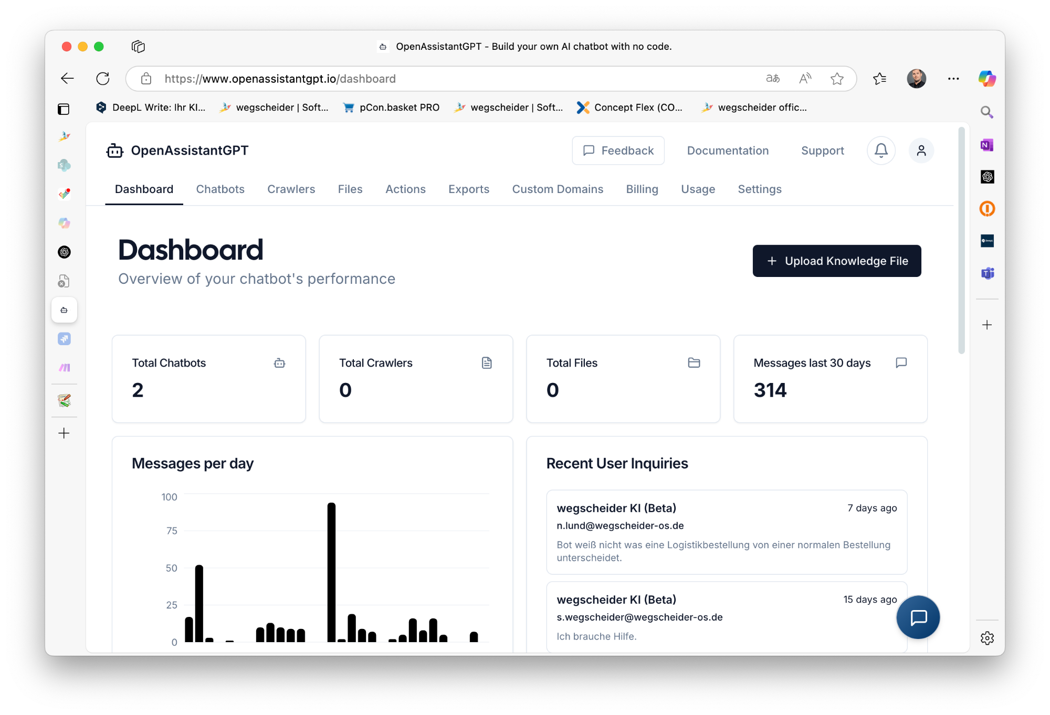Open sidebar search icon
This screenshot has width=1050, height=715.
[x=987, y=112]
